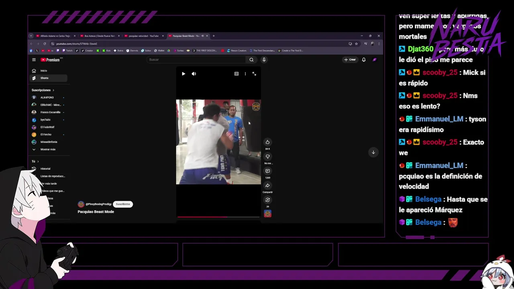This screenshot has height=289, width=514.
Task: Open the Facebook bookmark icon
Action: coord(31,51)
